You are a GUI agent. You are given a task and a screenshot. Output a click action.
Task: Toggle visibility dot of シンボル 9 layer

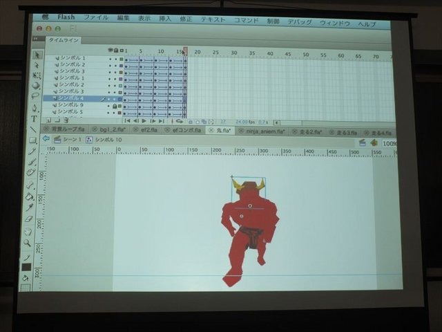tap(109, 106)
